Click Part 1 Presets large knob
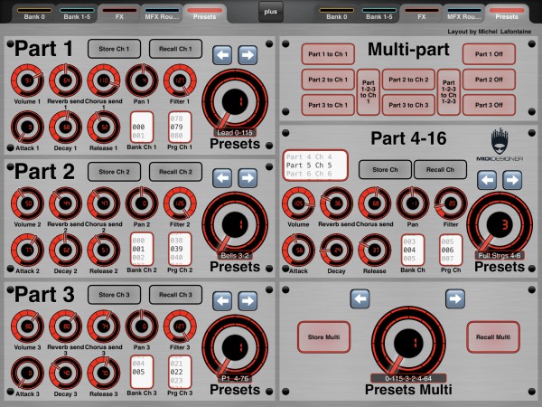 pyautogui.click(x=235, y=101)
